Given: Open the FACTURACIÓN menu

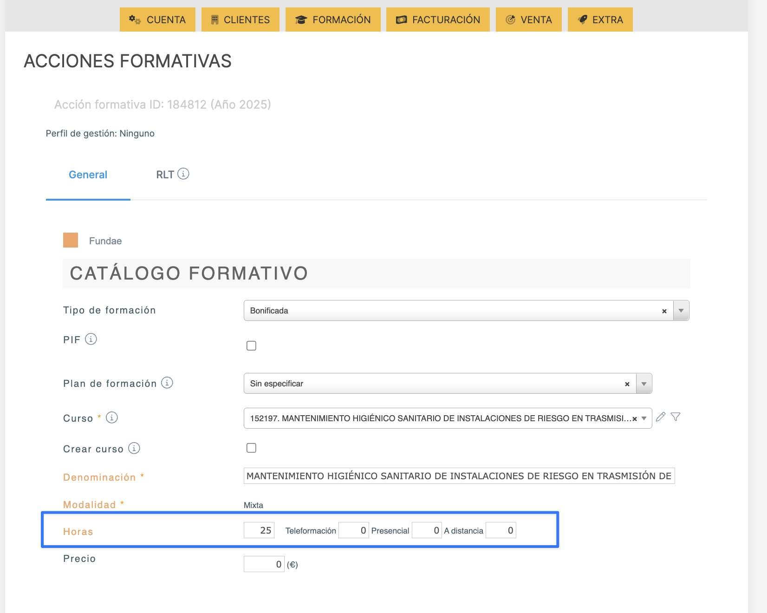Looking at the screenshot, I should pyautogui.click(x=438, y=20).
